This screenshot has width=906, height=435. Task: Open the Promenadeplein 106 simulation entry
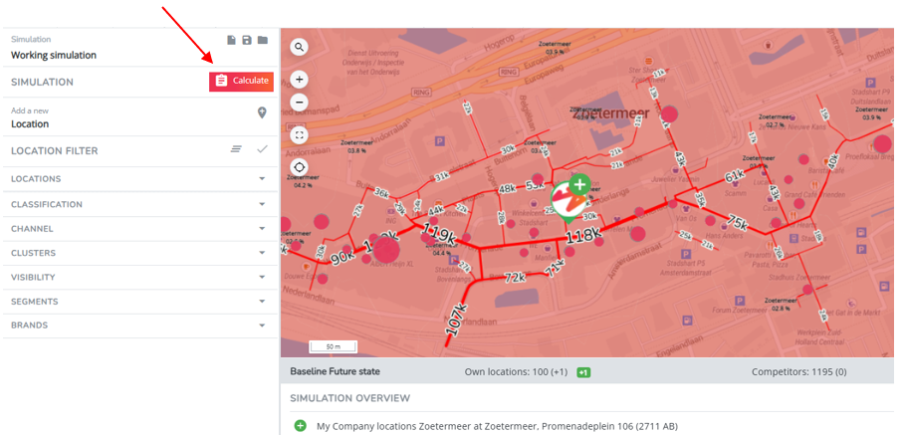[497, 426]
